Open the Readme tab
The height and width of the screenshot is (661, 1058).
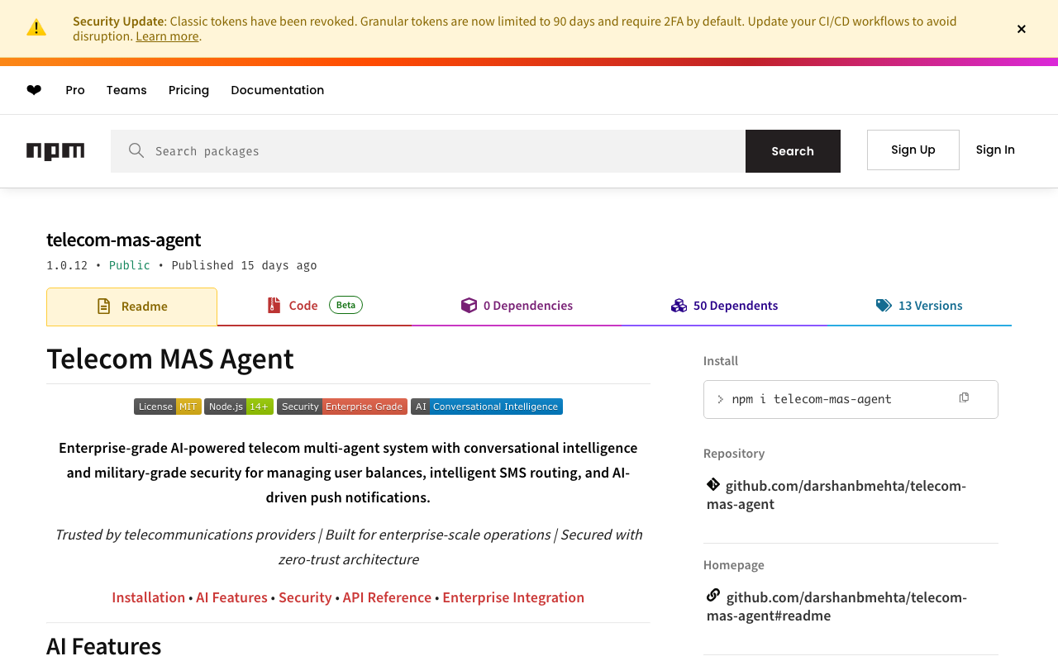[x=131, y=307]
